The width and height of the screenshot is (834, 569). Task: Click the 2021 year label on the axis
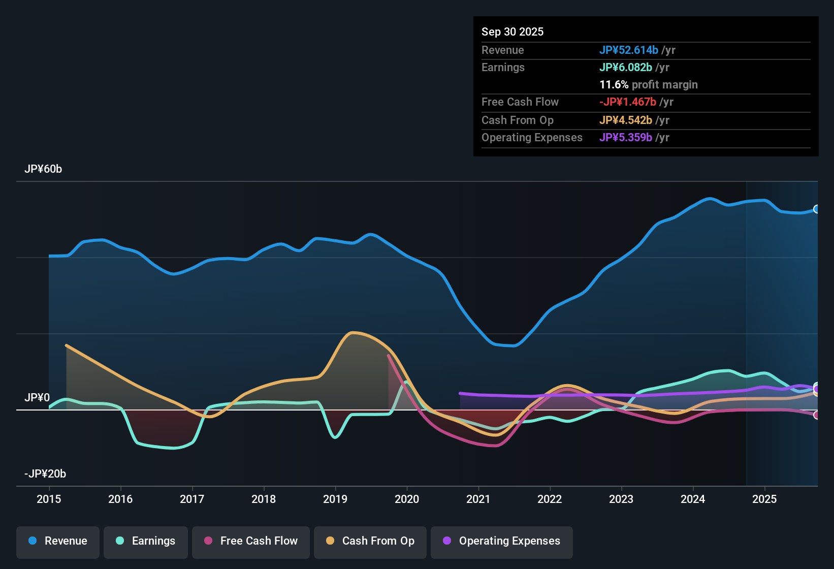478,499
